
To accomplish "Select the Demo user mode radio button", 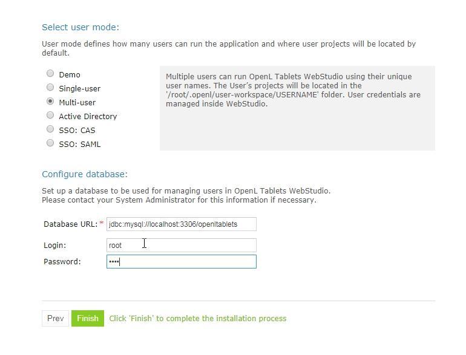I will pyautogui.click(x=50, y=73).
